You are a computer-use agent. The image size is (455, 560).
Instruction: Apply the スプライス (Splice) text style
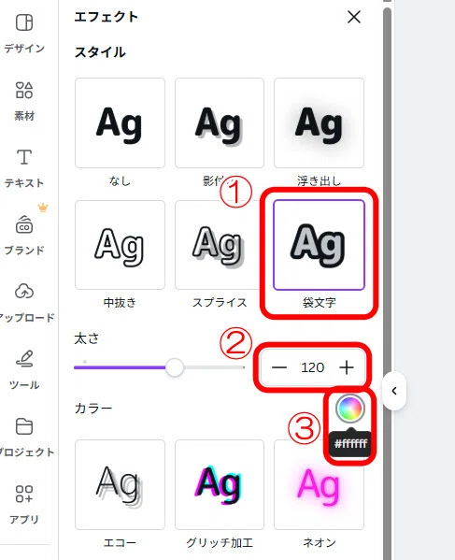pyautogui.click(x=220, y=245)
